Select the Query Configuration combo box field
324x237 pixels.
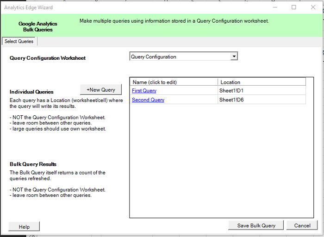pos(183,56)
